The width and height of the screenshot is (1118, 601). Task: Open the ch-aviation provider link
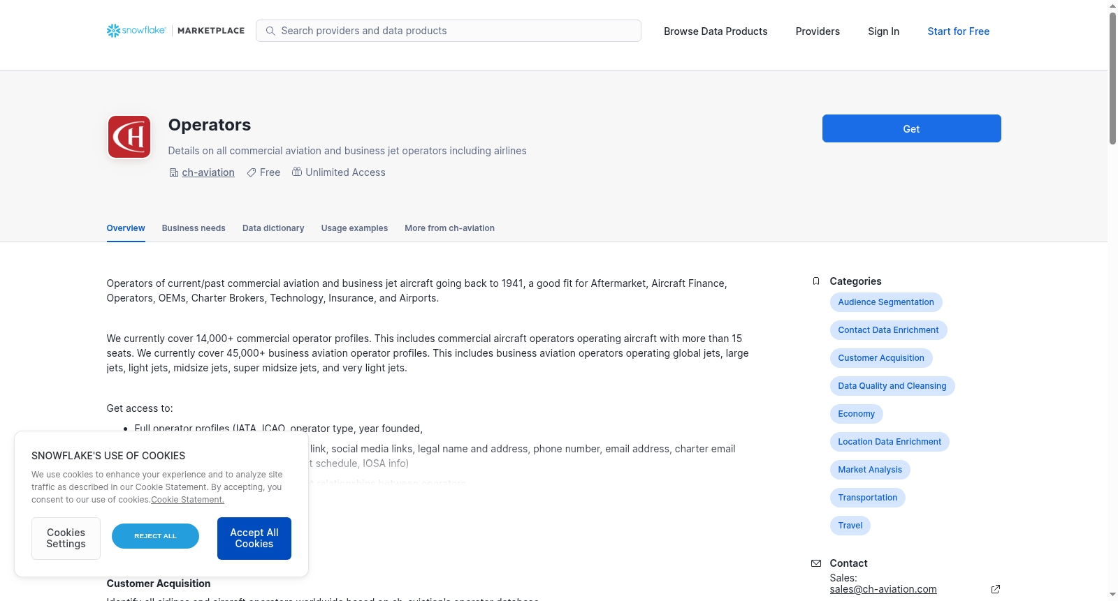point(208,172)
